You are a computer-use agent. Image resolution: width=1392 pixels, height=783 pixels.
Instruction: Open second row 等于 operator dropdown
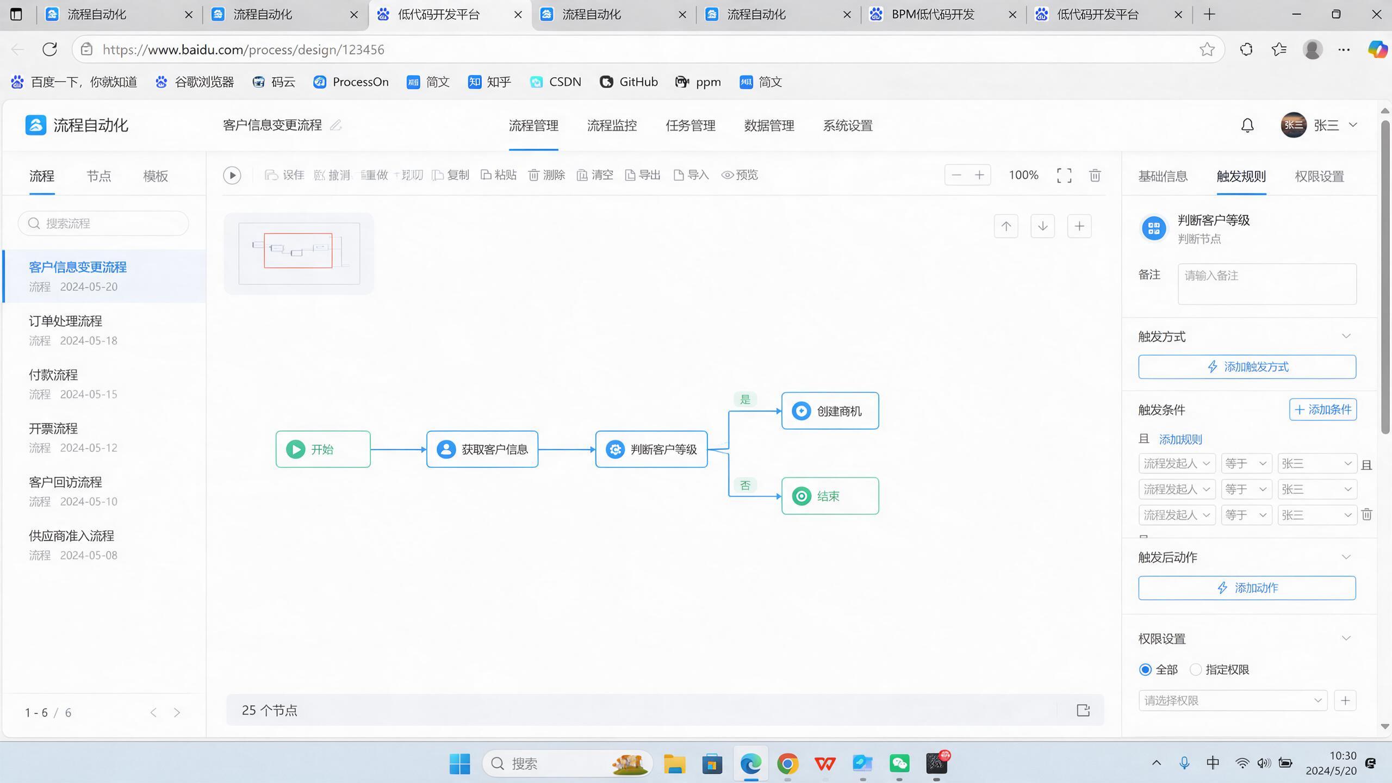(1246, 489)
